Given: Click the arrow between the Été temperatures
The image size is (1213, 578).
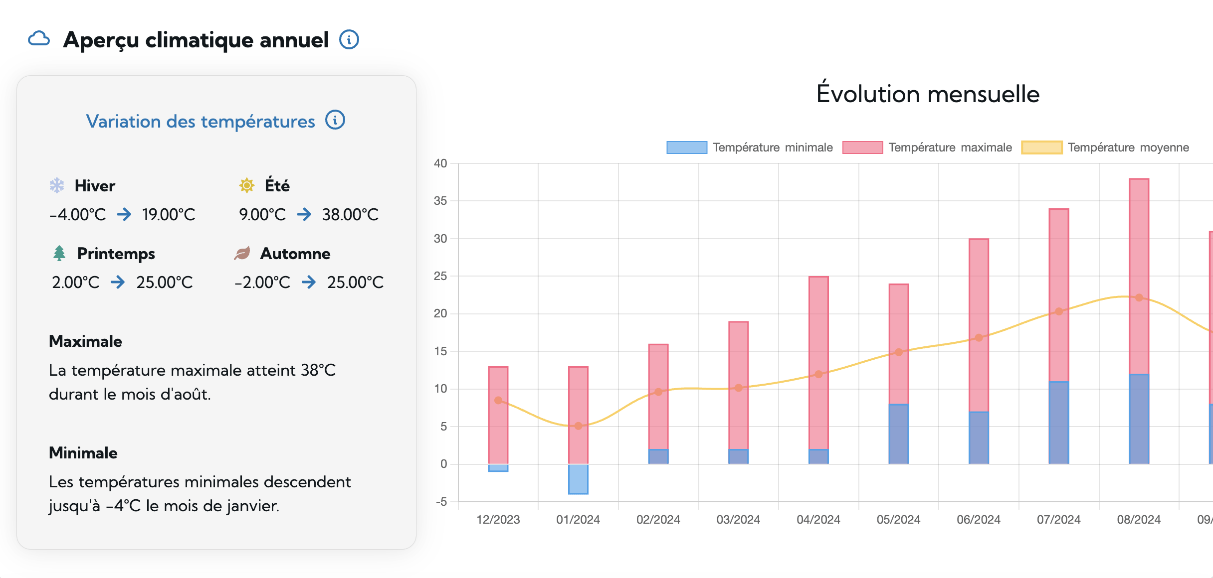Looking at the screenshot, I should [305, 215].
